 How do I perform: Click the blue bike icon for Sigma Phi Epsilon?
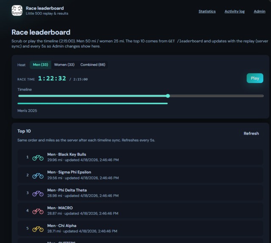tap(38, 176)
